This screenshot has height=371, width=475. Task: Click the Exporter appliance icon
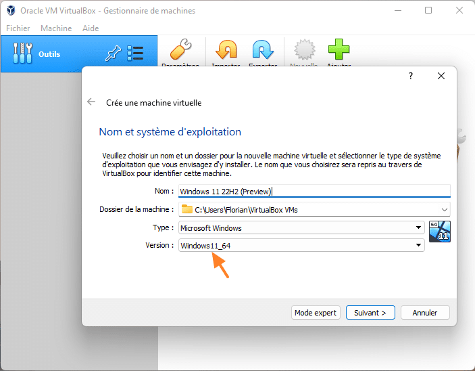263,49
